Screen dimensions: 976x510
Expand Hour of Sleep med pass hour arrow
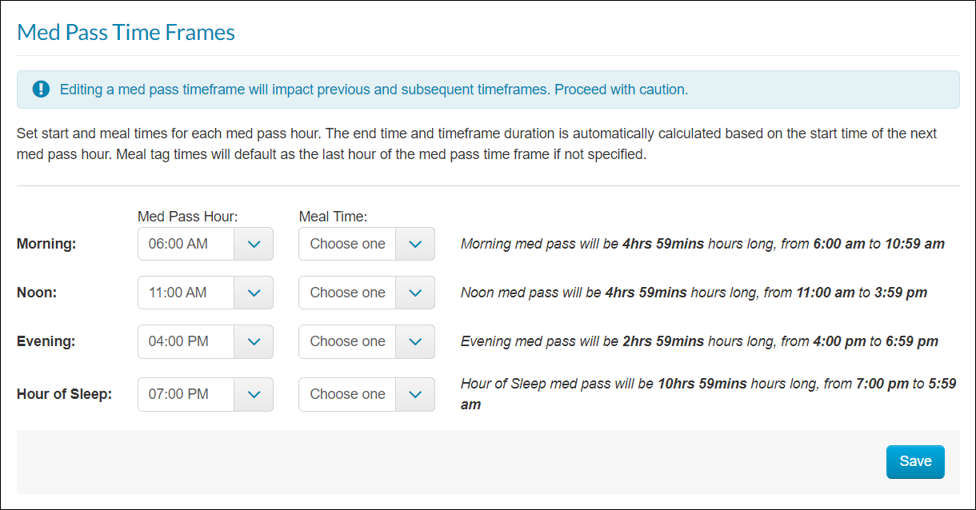[254, 394]
